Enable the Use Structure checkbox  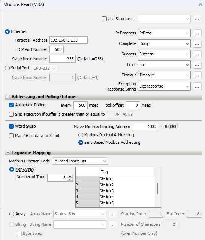pos(104,19)
